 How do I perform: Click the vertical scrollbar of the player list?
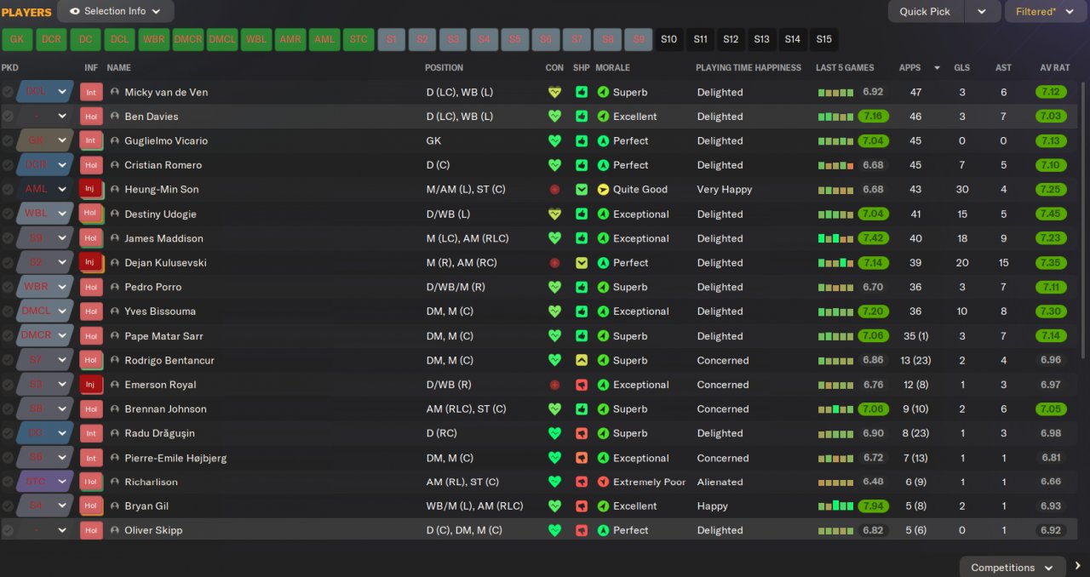point(1085,221)
